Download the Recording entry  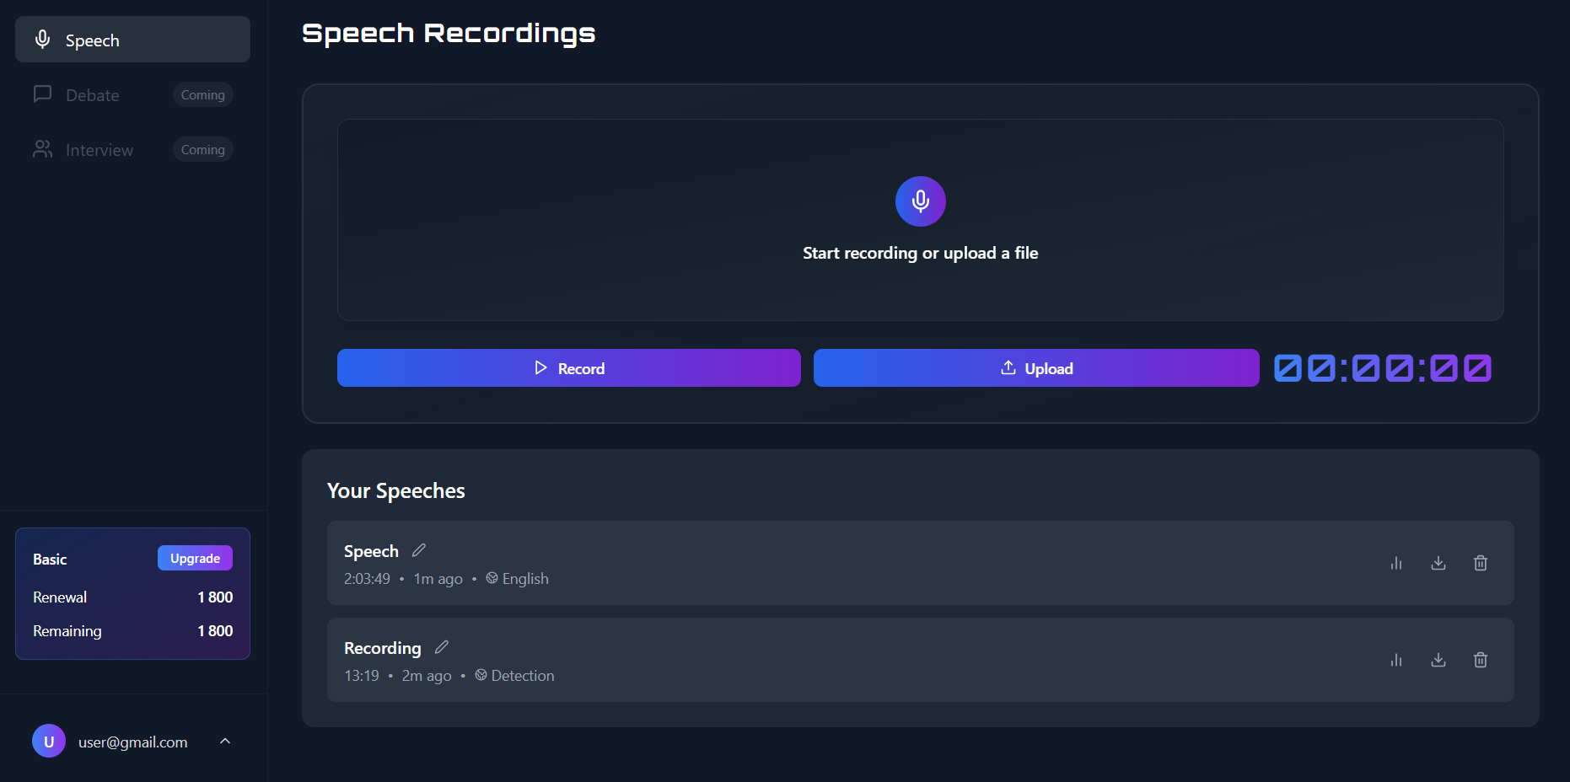coord(1438,660)
